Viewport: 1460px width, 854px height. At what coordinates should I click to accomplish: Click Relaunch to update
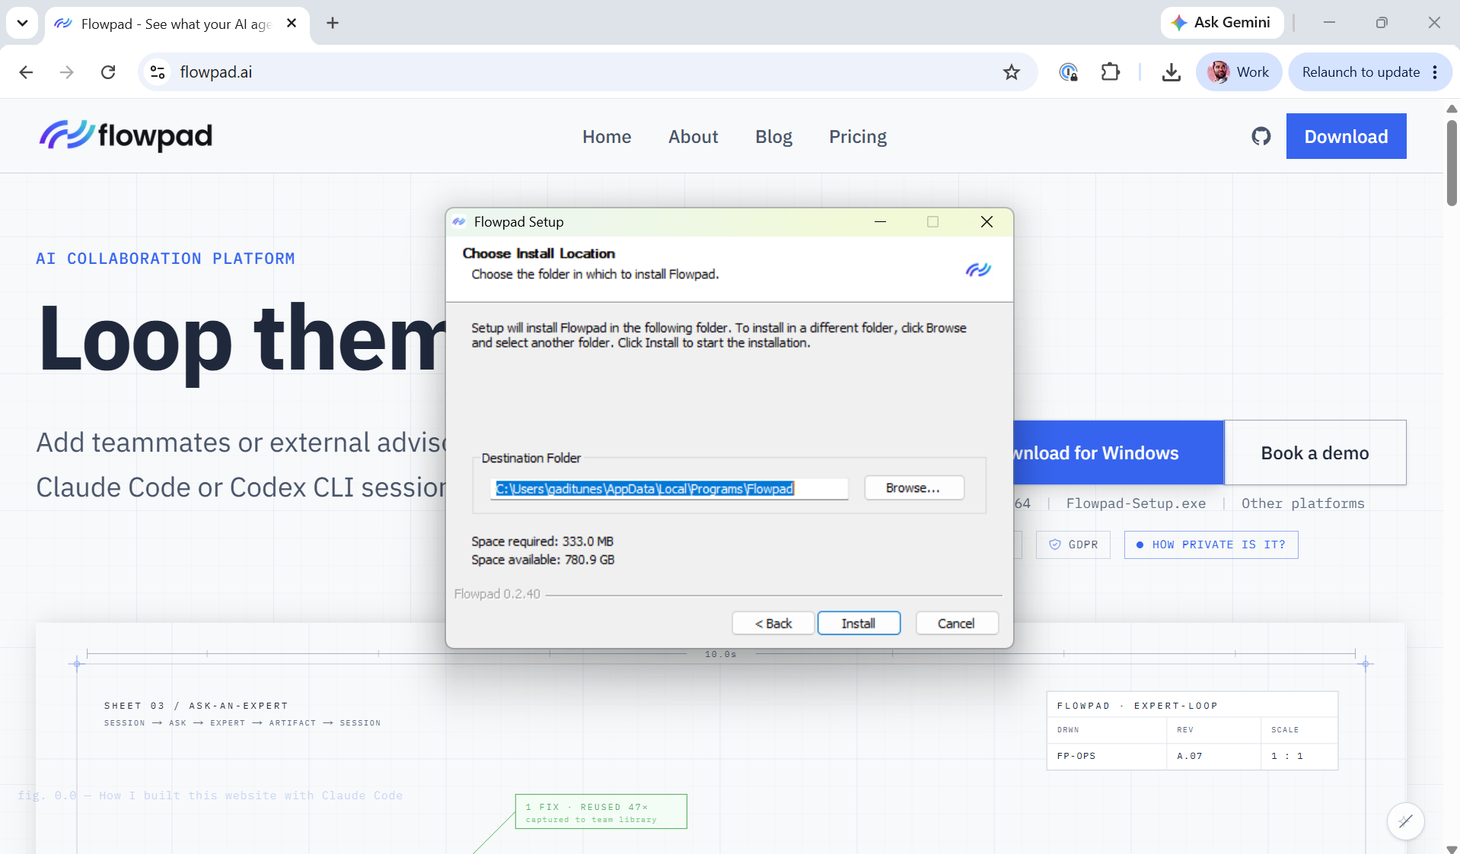coord(1360,72)
